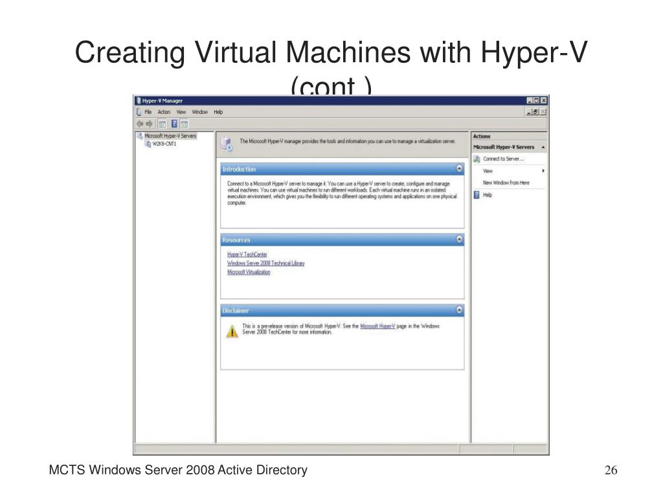Viewport: 663px width, 497px height.
Task: Minimize the Hyper-V Manager window
Action: (x=530, y=100)
